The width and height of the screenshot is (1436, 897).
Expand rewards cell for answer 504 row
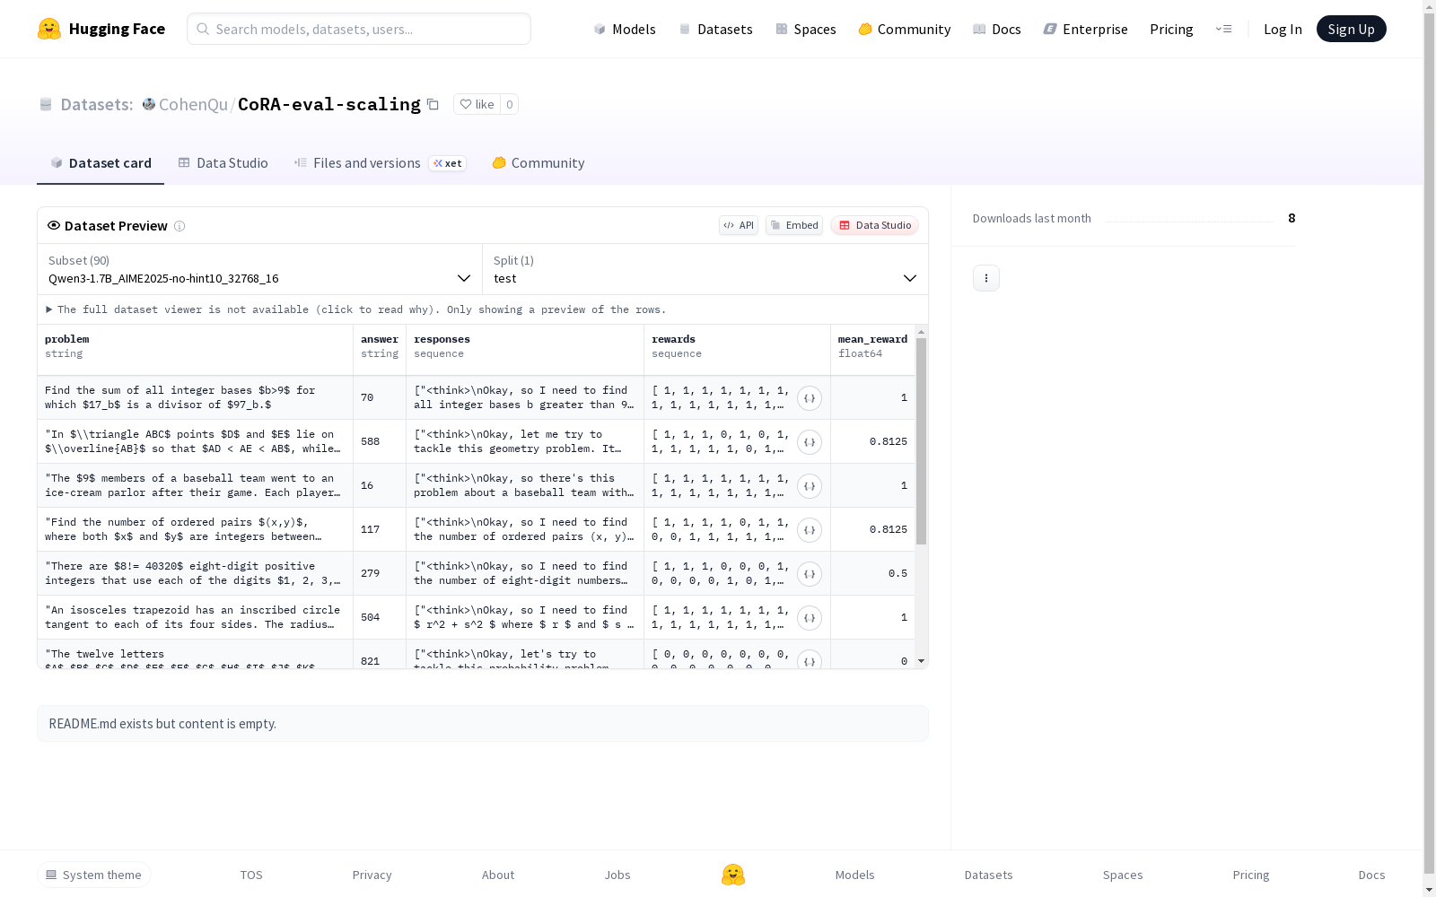[x=810, y=618]
